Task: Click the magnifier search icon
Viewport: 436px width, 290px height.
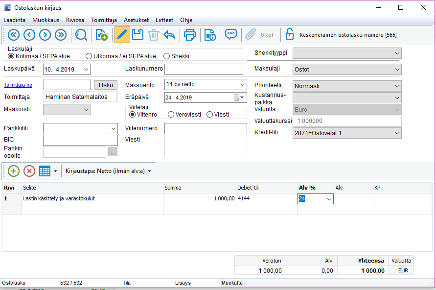Action: (81, 35)
